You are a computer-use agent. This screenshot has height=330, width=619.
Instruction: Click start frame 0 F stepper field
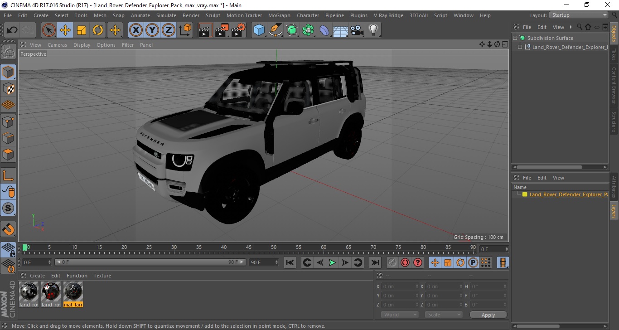tap(37, 262)
